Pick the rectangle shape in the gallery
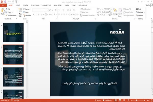The image size is (153, 102). point(105,9)
